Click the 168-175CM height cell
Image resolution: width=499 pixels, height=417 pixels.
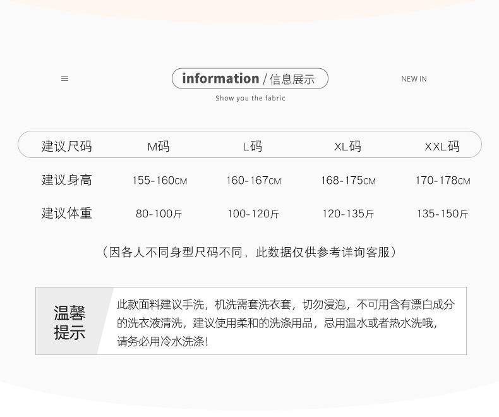349,181
